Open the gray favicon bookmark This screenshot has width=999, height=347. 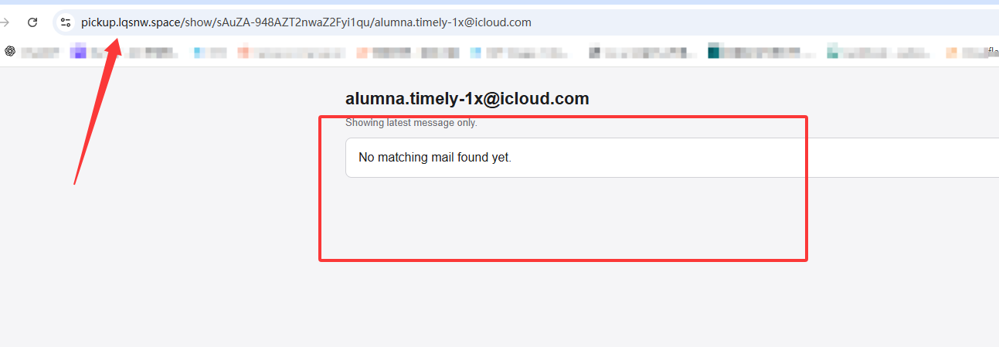coord(594,52)
